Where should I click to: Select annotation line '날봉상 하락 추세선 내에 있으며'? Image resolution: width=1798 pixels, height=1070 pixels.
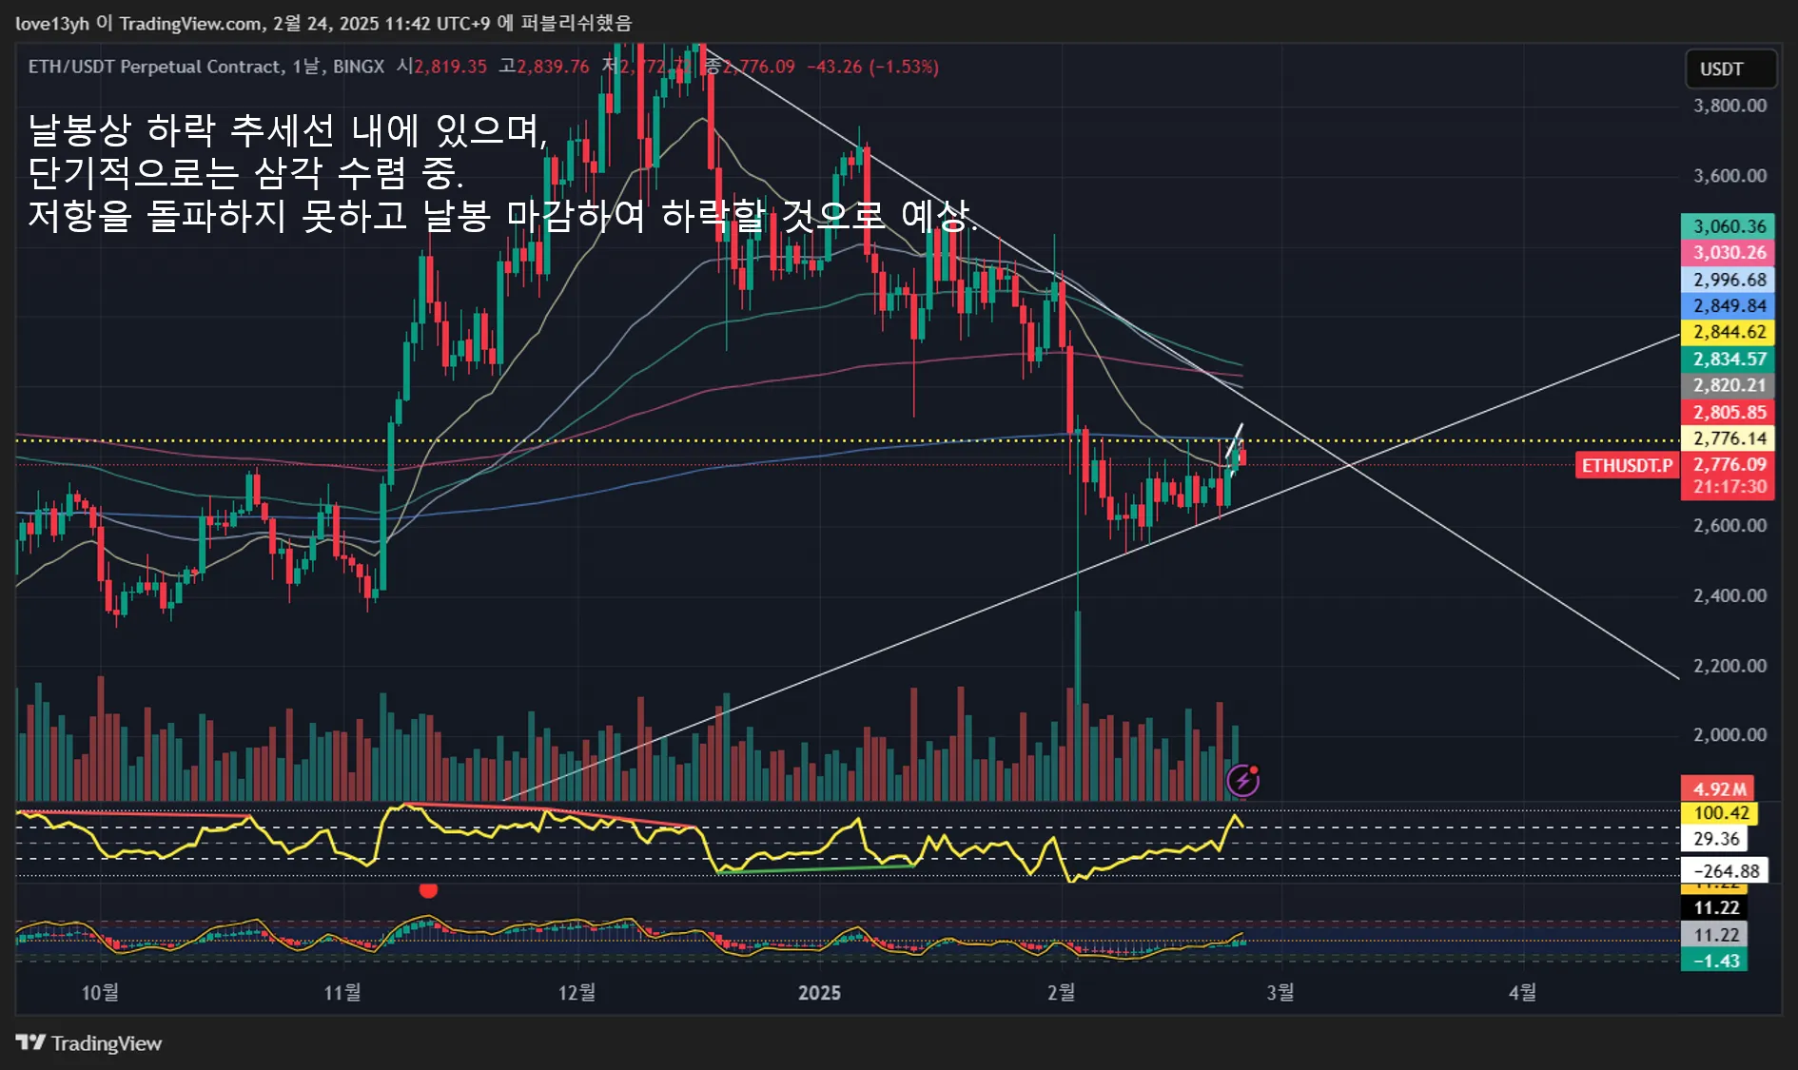pos(288,129)
